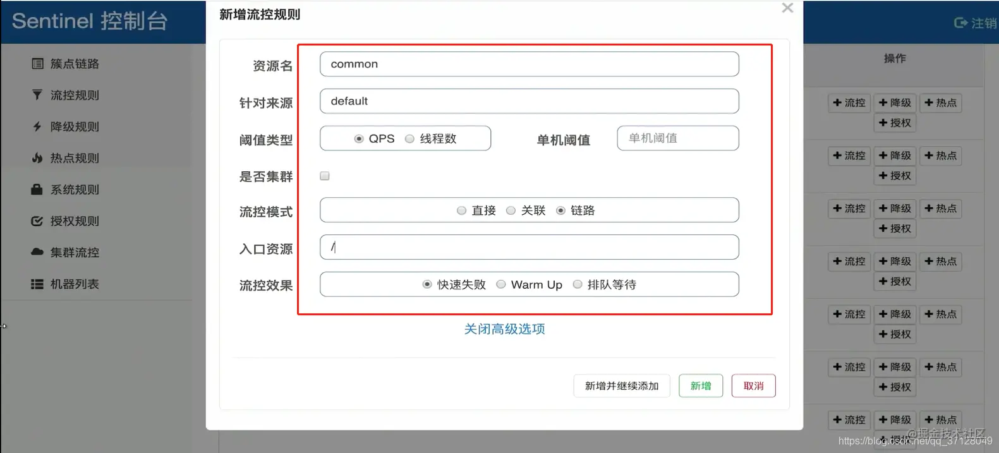Select the 线程数 threshold type radio
The width and height of the screenshot is (999, 453).
click(x=409, y=138)
